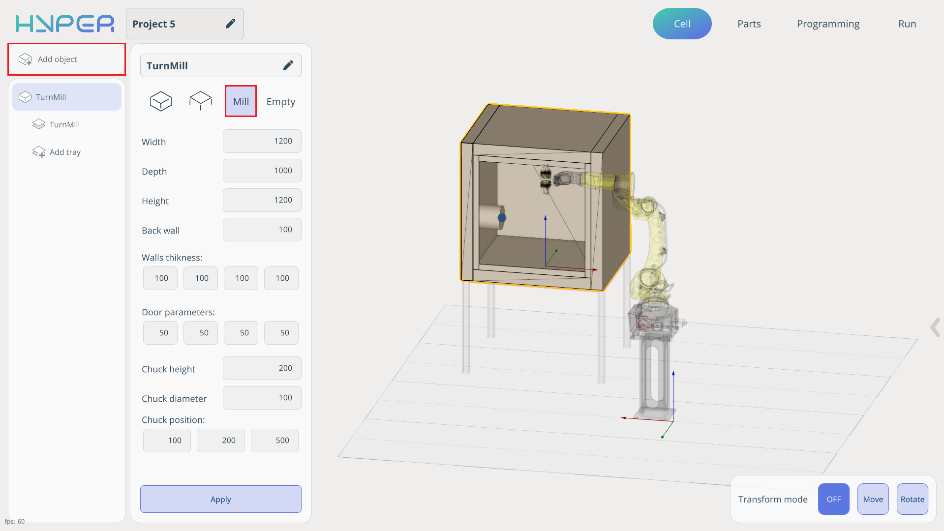The width and height of the screenshot is (944, 531).
Task: Open the Programming tab
Action: (x=828, y=24)
